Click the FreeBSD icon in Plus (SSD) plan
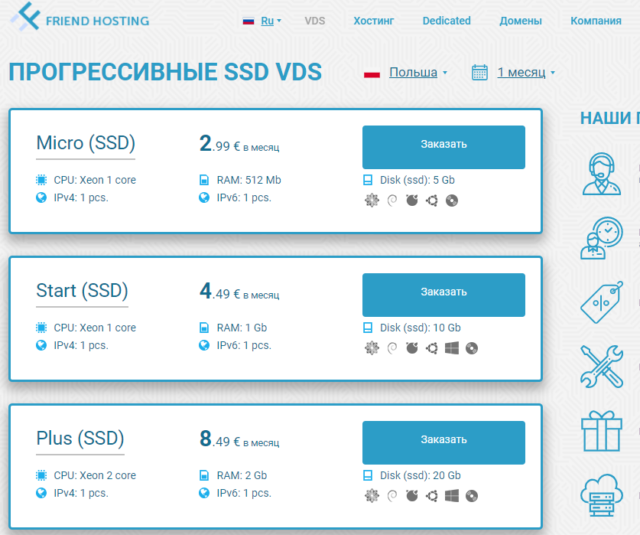This screenshot has width=640, height=535. tap(412, 496)
